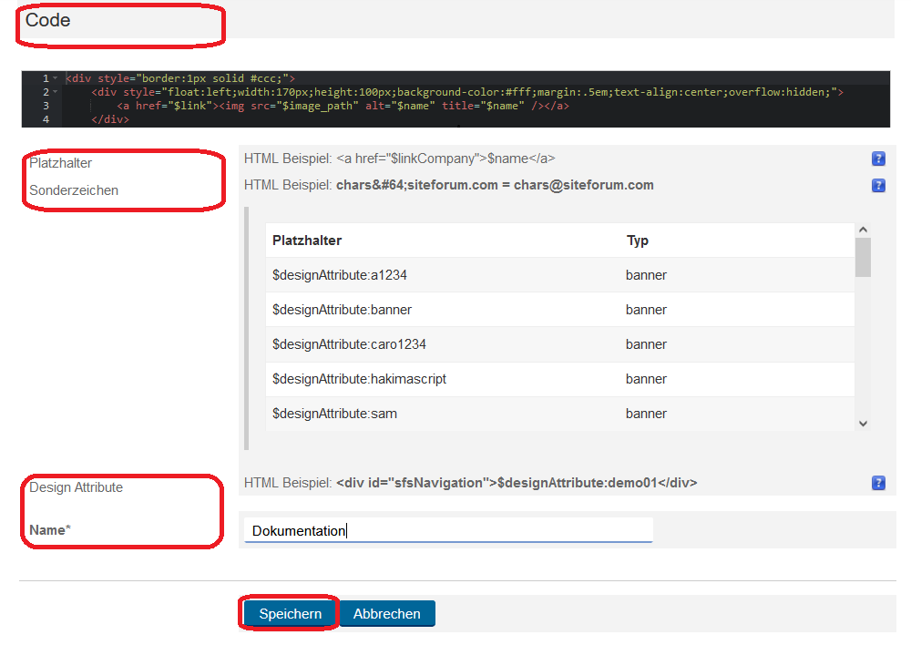Click the closing </div> on code line 4
The height and width of the screenshot is (645, 911).
point(110,119)
